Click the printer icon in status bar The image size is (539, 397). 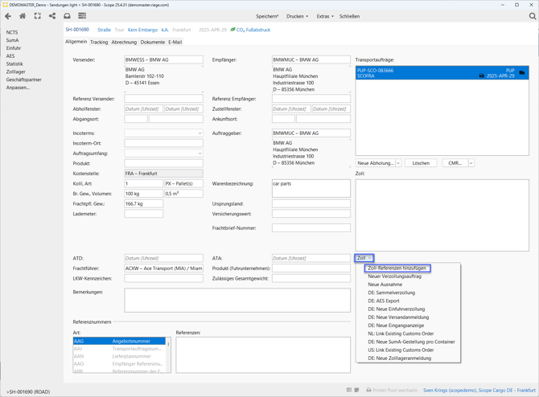pyautogui.click(x=368, y=390)
